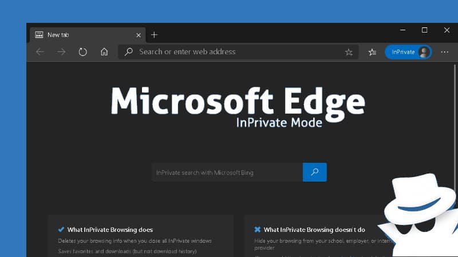The image size is (458, 257).
Task: Select the New tab tab
Action: 88,35
